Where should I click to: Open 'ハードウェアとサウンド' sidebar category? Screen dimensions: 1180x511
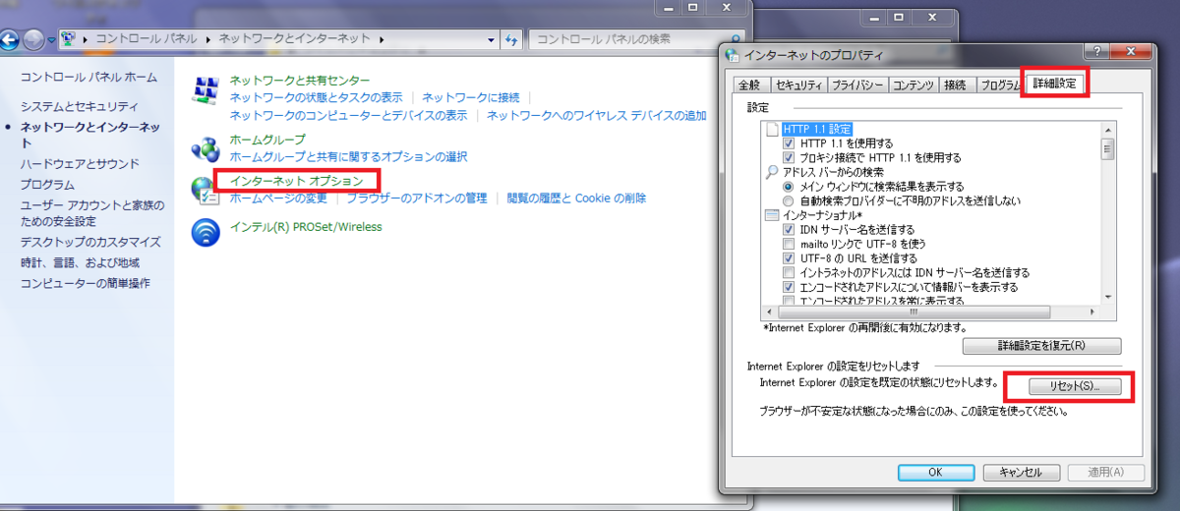pyautogui.click(x=80, y=164)
